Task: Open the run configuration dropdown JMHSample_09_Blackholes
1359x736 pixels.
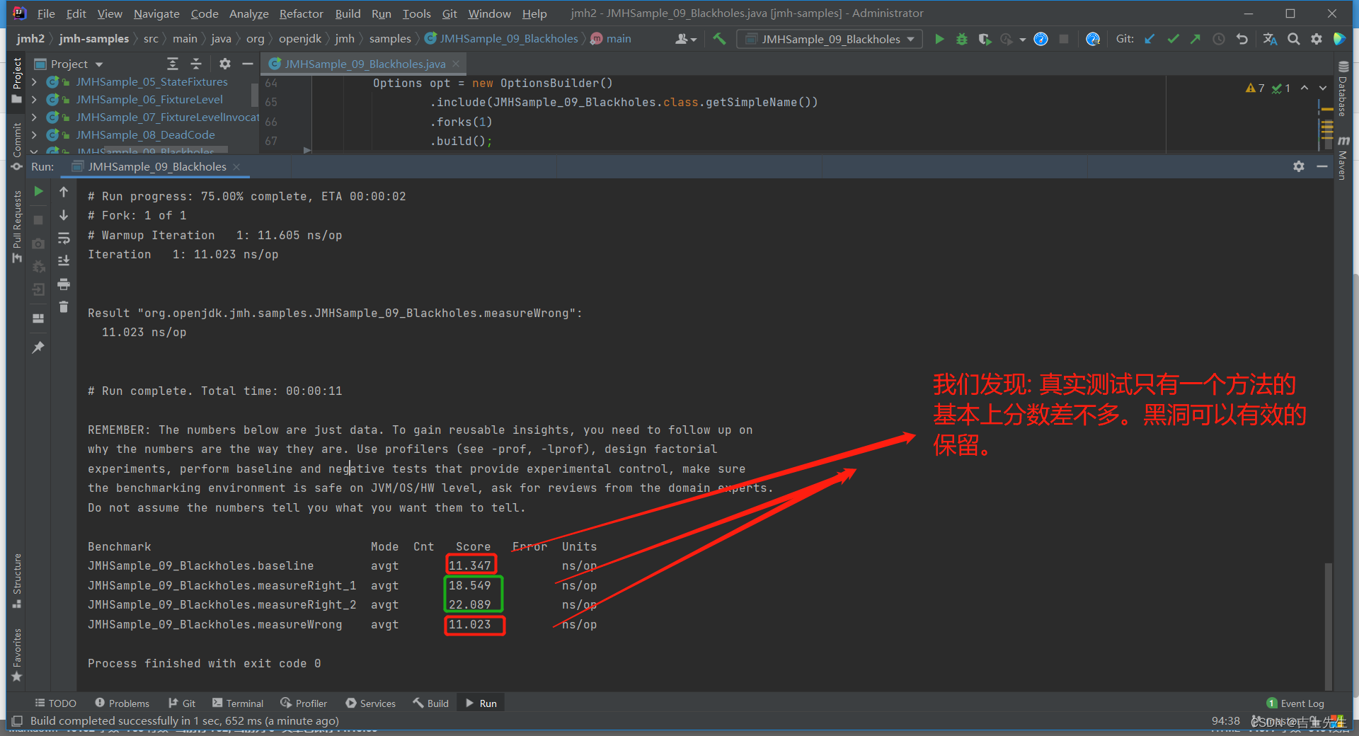Action: coord(830,39)
